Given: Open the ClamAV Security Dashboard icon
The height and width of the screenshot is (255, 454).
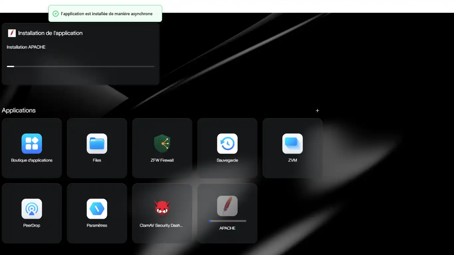Looking at the screenshot, I should tap(162, 208).
